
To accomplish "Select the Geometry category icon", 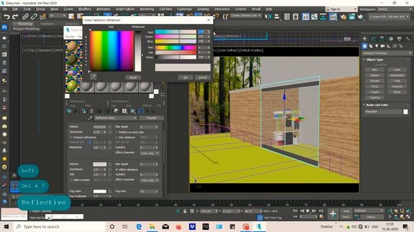I will (x=365, y=46).
